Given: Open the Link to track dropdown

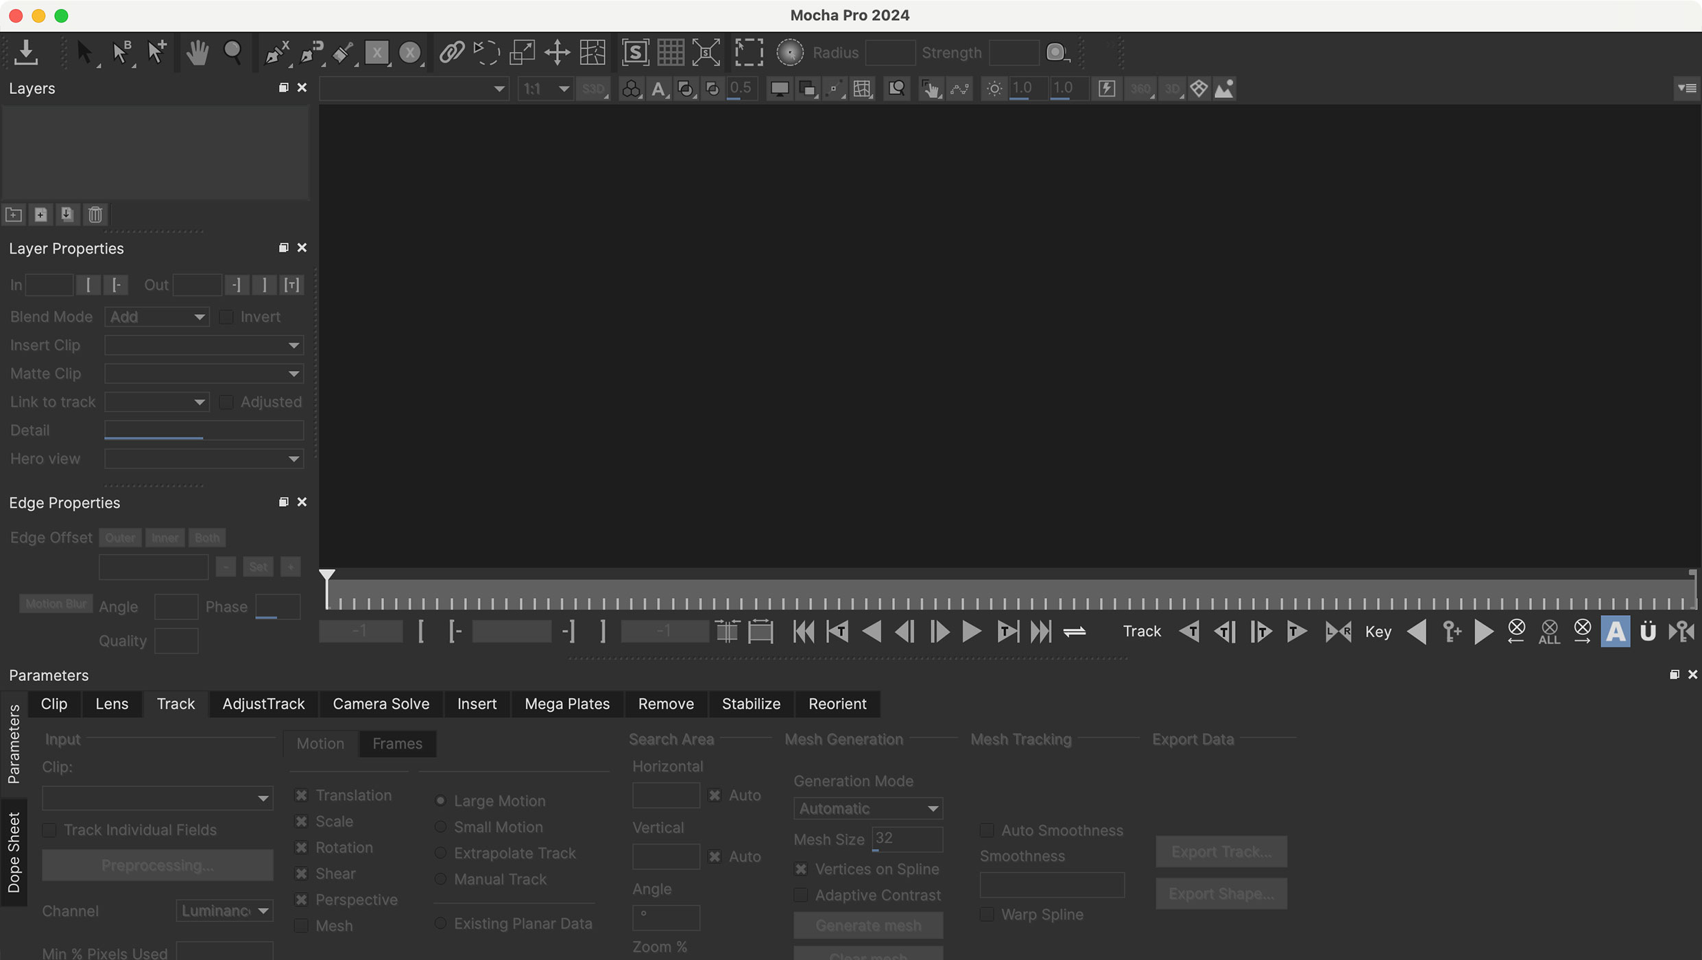Looking at the screenshot, I should (157, 402).
